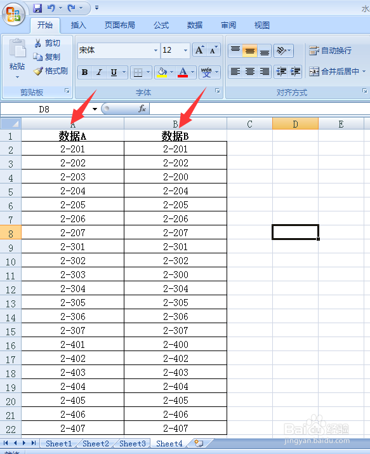Image resolution: width=370 pixels, height=454 pixels.
Task: Select row 8 header
Action: point(11,233)
